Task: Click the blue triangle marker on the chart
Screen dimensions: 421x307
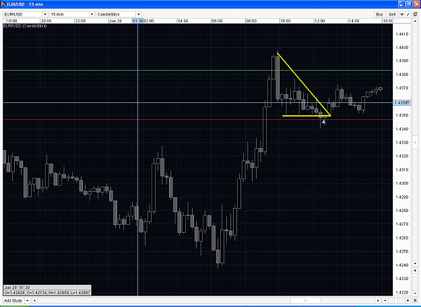Action: point(323,122)
